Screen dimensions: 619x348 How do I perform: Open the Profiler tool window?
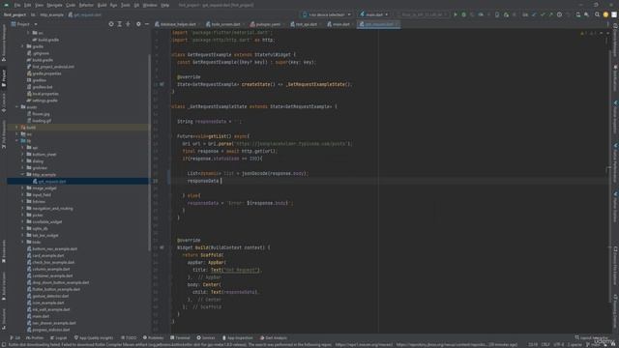click(x=35, y=337)
